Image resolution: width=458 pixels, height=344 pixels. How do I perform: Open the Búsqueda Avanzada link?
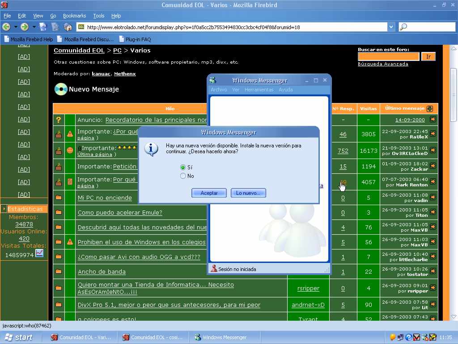(x=383, y=64)
